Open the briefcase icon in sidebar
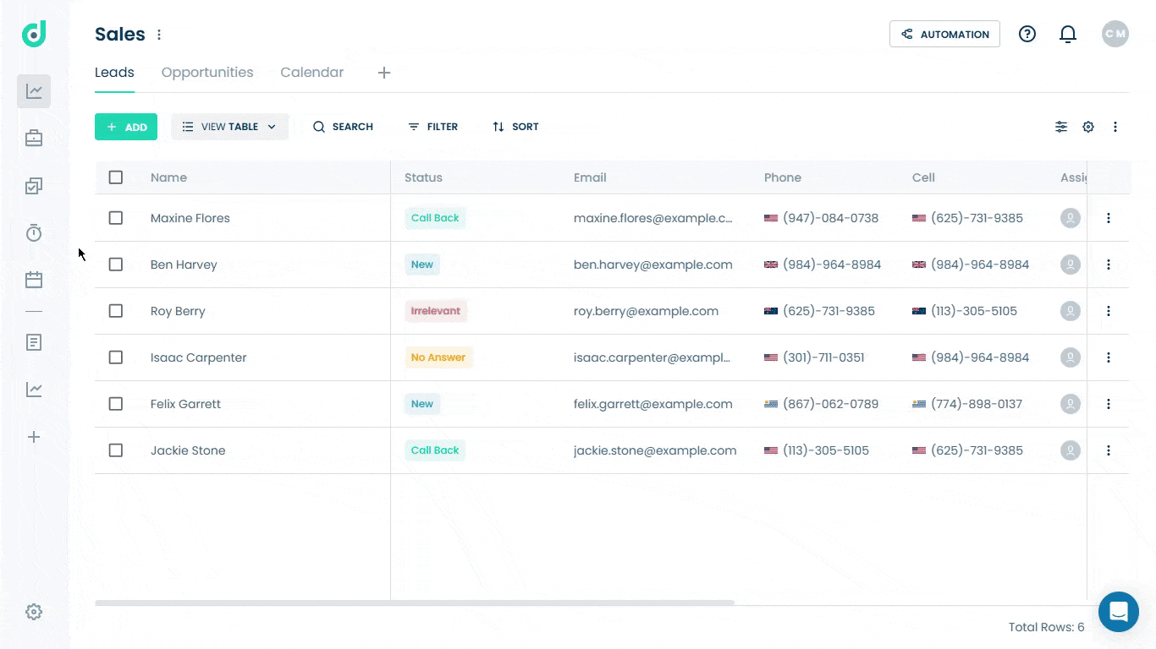The height and width of the screenshot is (649, 1156). 34,139
